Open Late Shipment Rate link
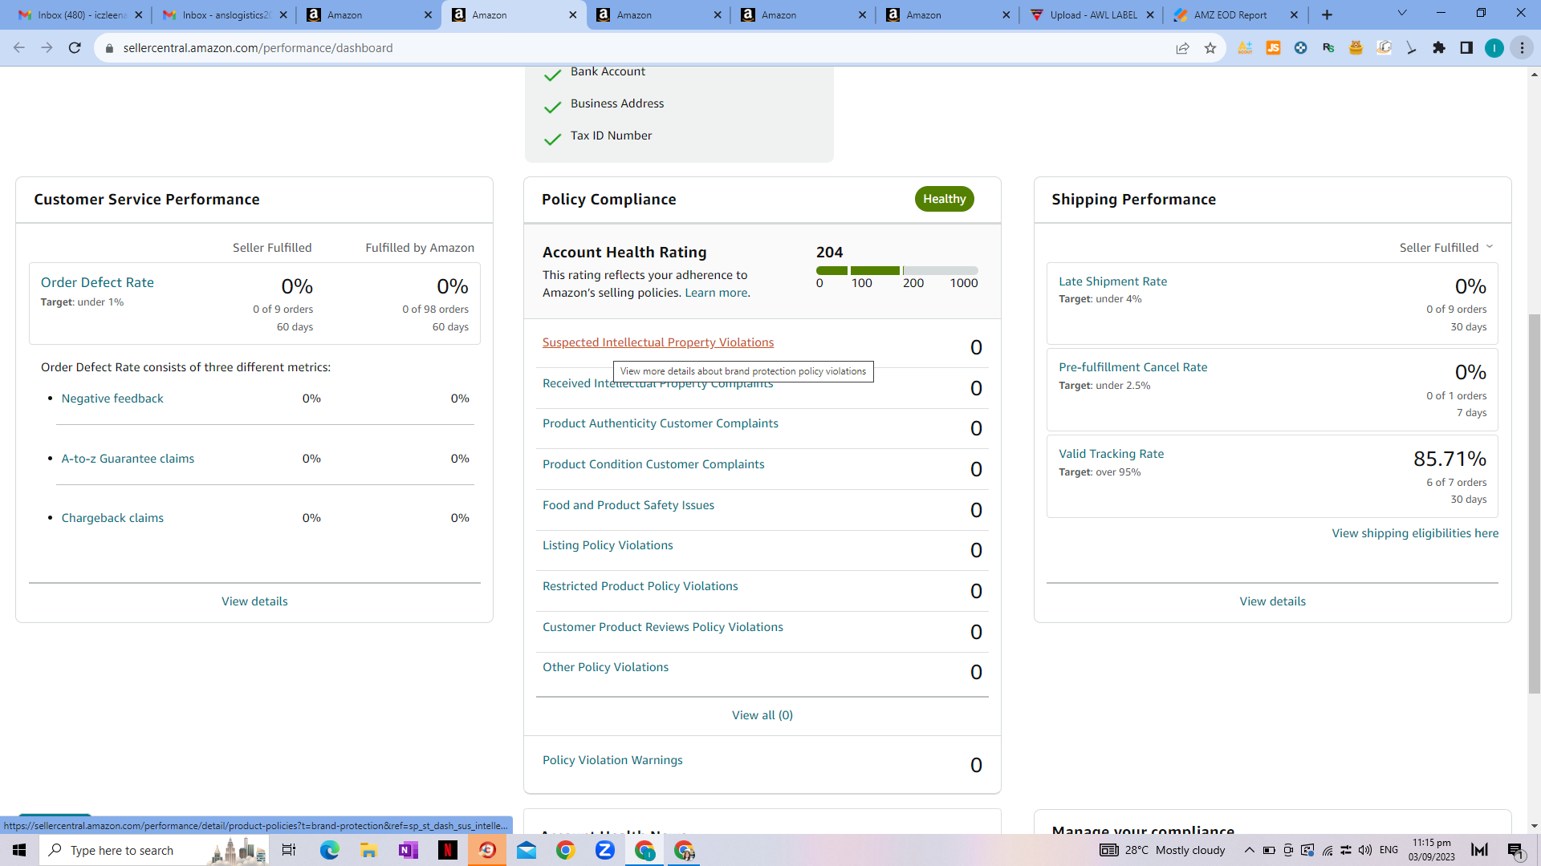Image resolution: width=1541 pixels, height=866 pixels. [1112, 281]
